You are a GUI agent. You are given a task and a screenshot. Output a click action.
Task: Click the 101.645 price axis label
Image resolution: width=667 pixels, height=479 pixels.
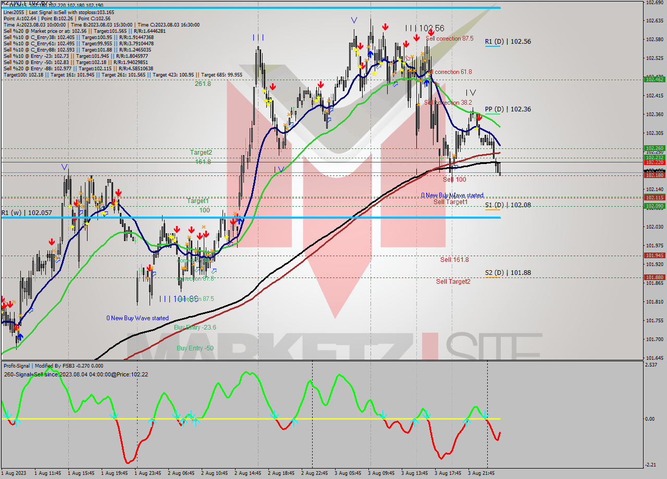tap(654, 358)
